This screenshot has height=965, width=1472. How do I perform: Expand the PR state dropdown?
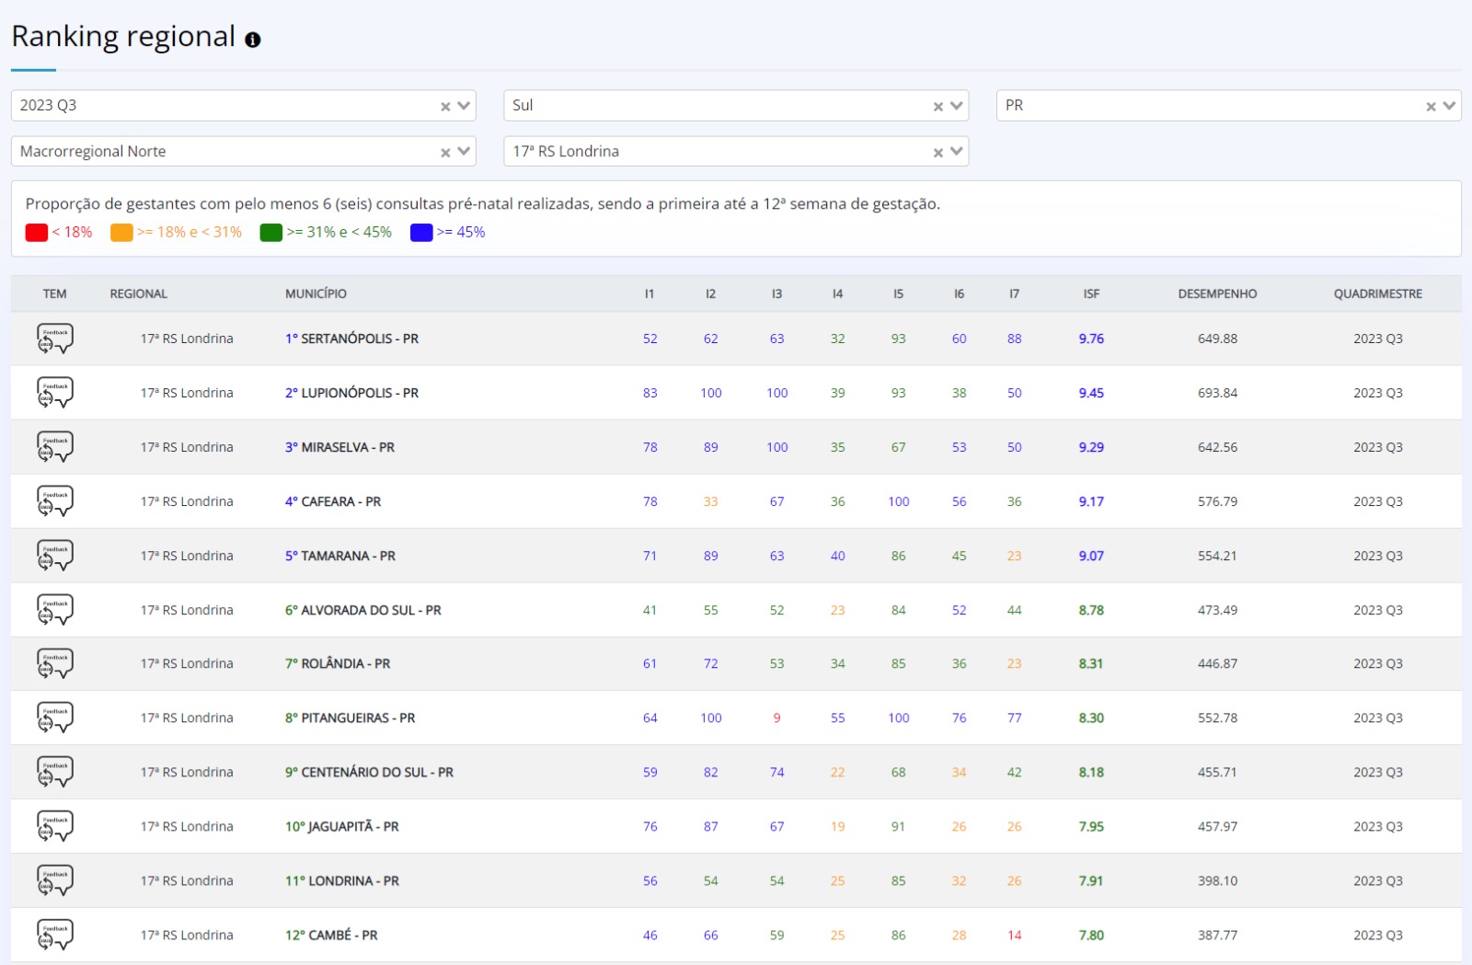[x=1449, y=106]
